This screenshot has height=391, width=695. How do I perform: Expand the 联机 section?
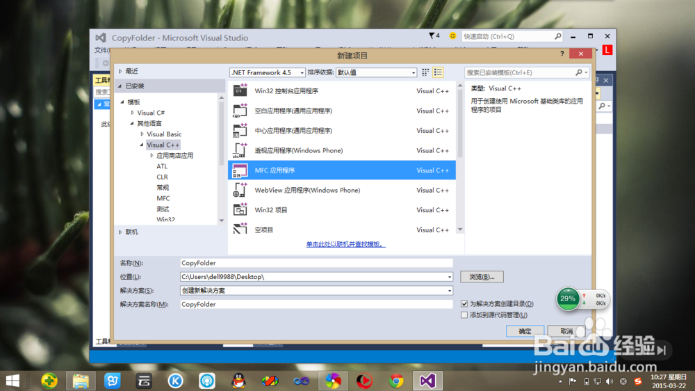tap(120, 232)
